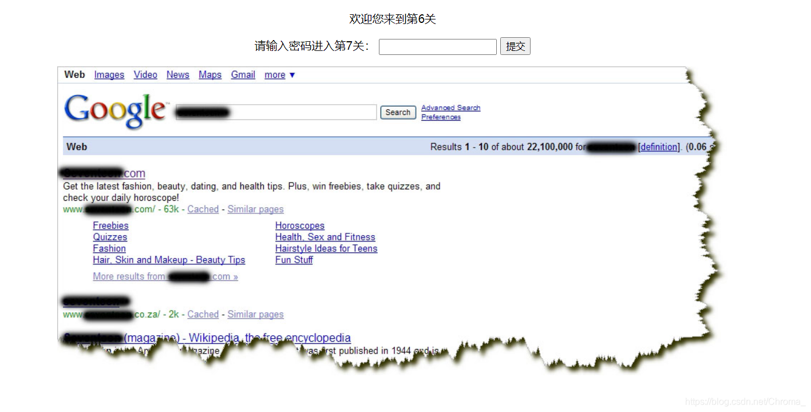Open the Fashion sitelink

109,248
